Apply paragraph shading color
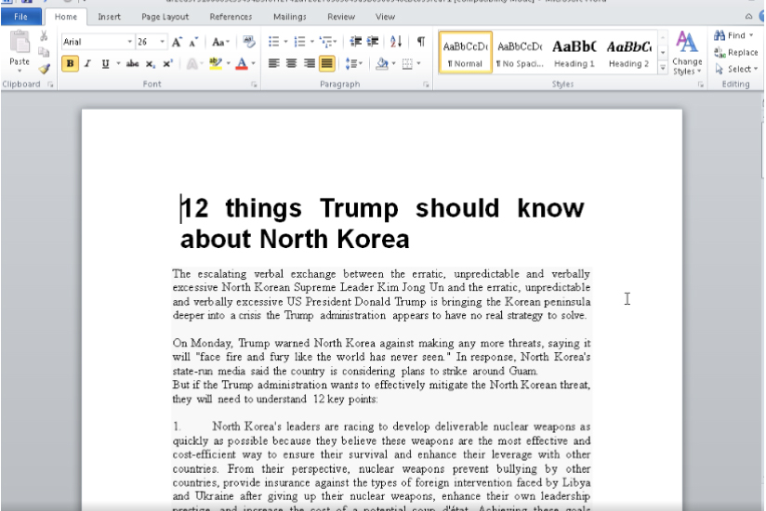This screenshot has width=766, height=511. click(382, 64)
